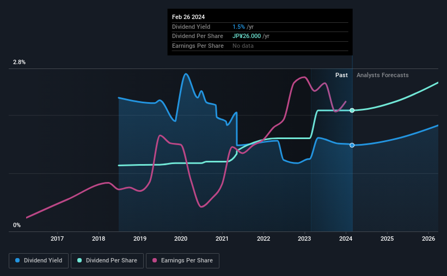Click the 2022 x-axis label
447x276 pixels.
click(264, 239)
